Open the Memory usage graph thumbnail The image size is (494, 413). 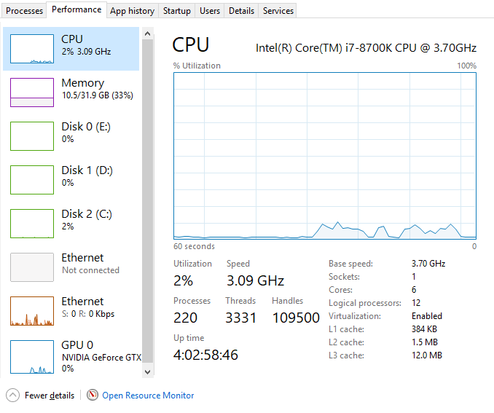click(32, 93)
